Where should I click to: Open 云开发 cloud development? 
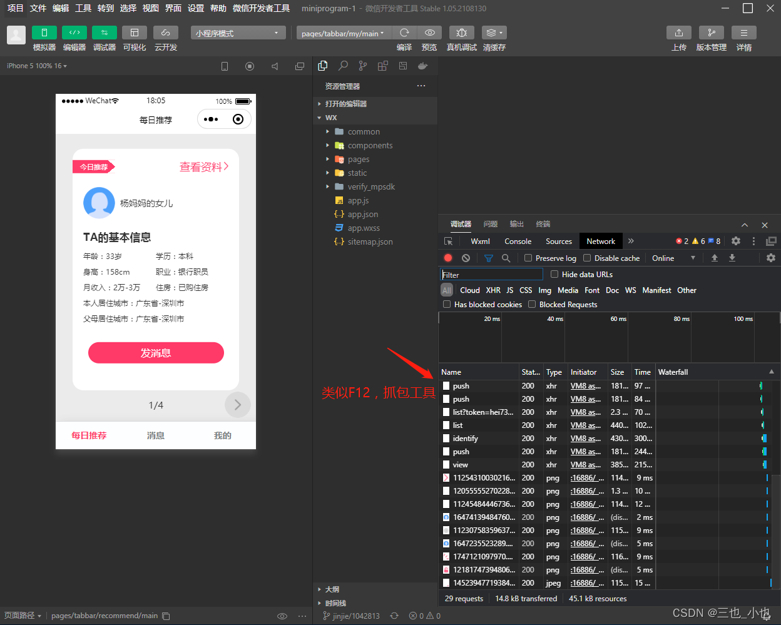[x=165, y=33]
